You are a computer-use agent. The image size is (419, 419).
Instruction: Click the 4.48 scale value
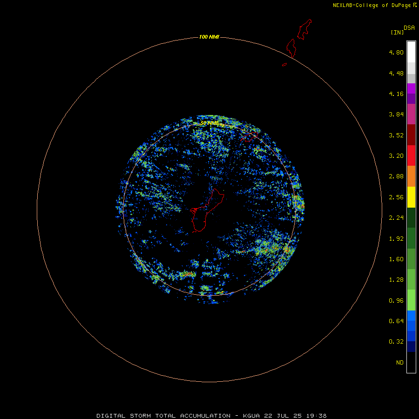[x=396, y=73]
